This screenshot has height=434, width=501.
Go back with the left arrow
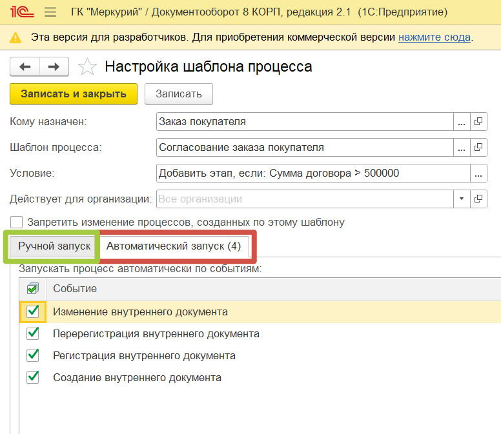(25, 66)
